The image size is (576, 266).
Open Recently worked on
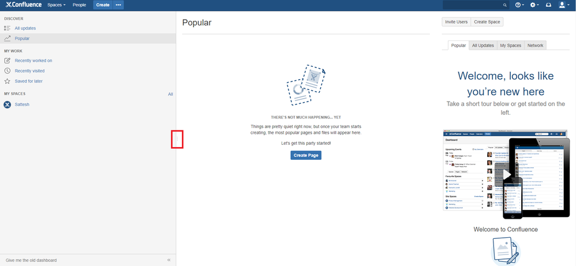33,60
